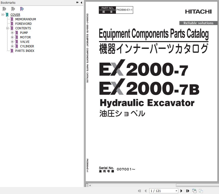Open the CONTENTS bookmark
The width and height of the screenshot is (219, 194).
[23, 28]
